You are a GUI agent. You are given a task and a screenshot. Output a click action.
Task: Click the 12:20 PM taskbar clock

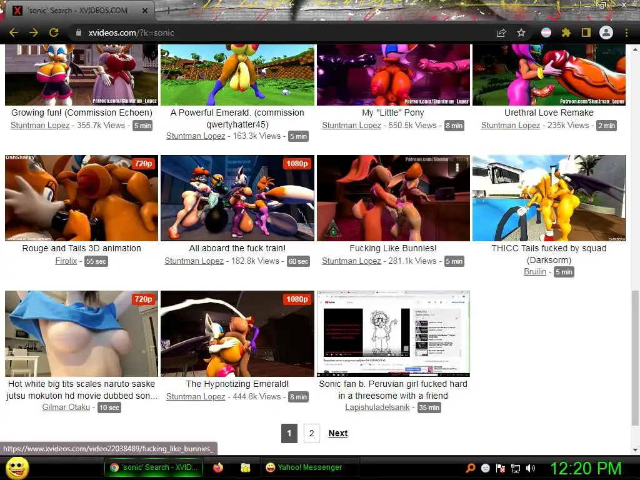click(586, 468)
